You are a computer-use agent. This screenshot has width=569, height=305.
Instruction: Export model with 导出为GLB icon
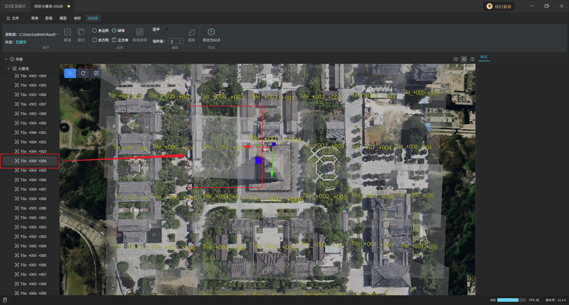point(211,32)
